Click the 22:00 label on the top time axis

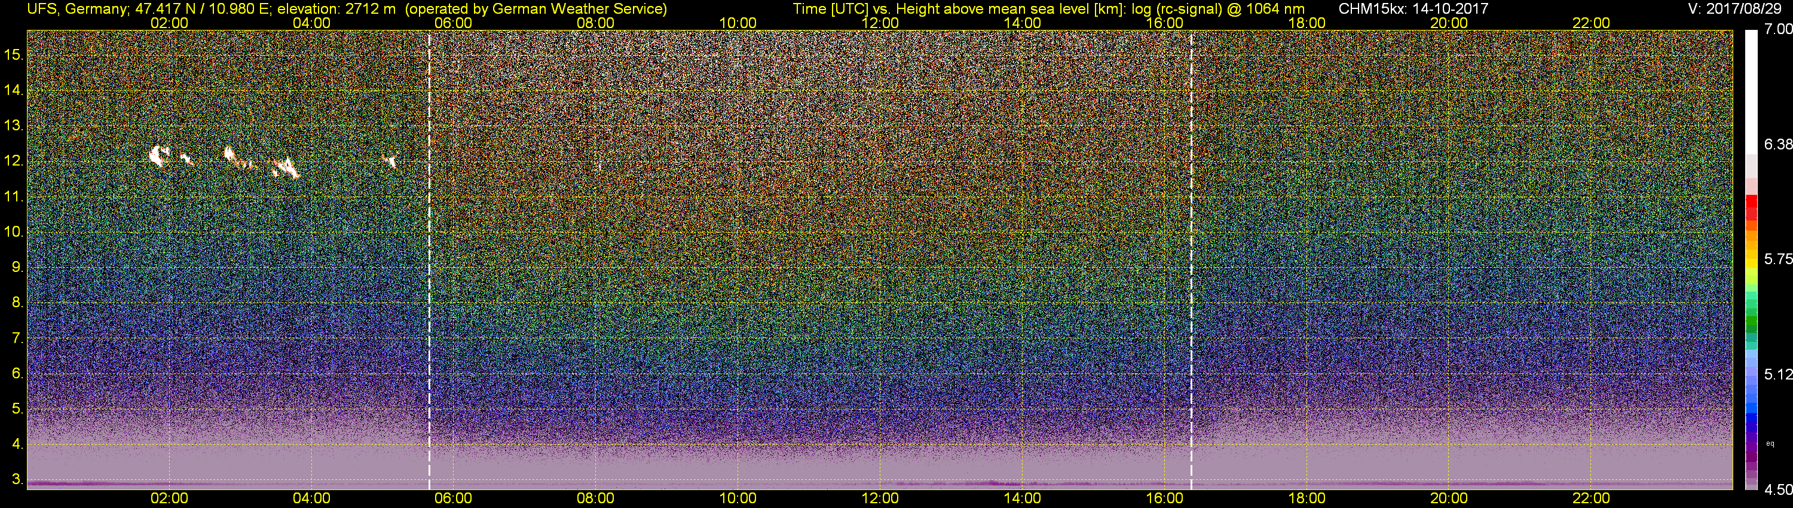coord(1591,23)
